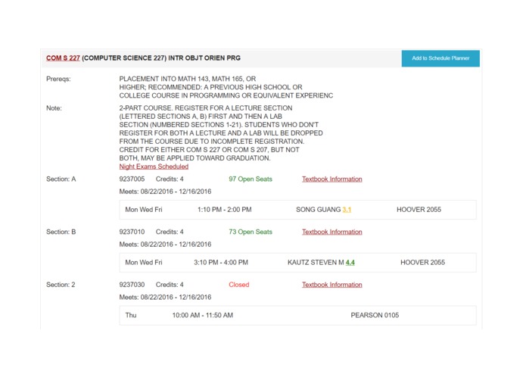This screenshot has width=526, height=374.
Task: Click the SONG GUANG instructor name
Action: (x=318, y=210)
